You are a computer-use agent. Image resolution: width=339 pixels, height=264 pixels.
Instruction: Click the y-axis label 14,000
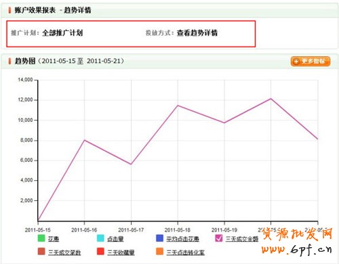pos(25,80)
